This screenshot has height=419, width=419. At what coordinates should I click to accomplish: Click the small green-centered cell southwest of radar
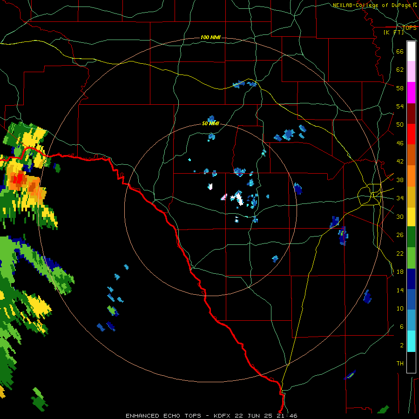[113, 311]
